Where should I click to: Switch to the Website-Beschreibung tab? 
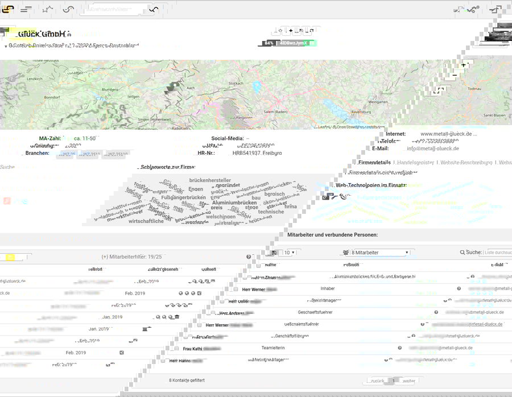[x=466, y=162]
